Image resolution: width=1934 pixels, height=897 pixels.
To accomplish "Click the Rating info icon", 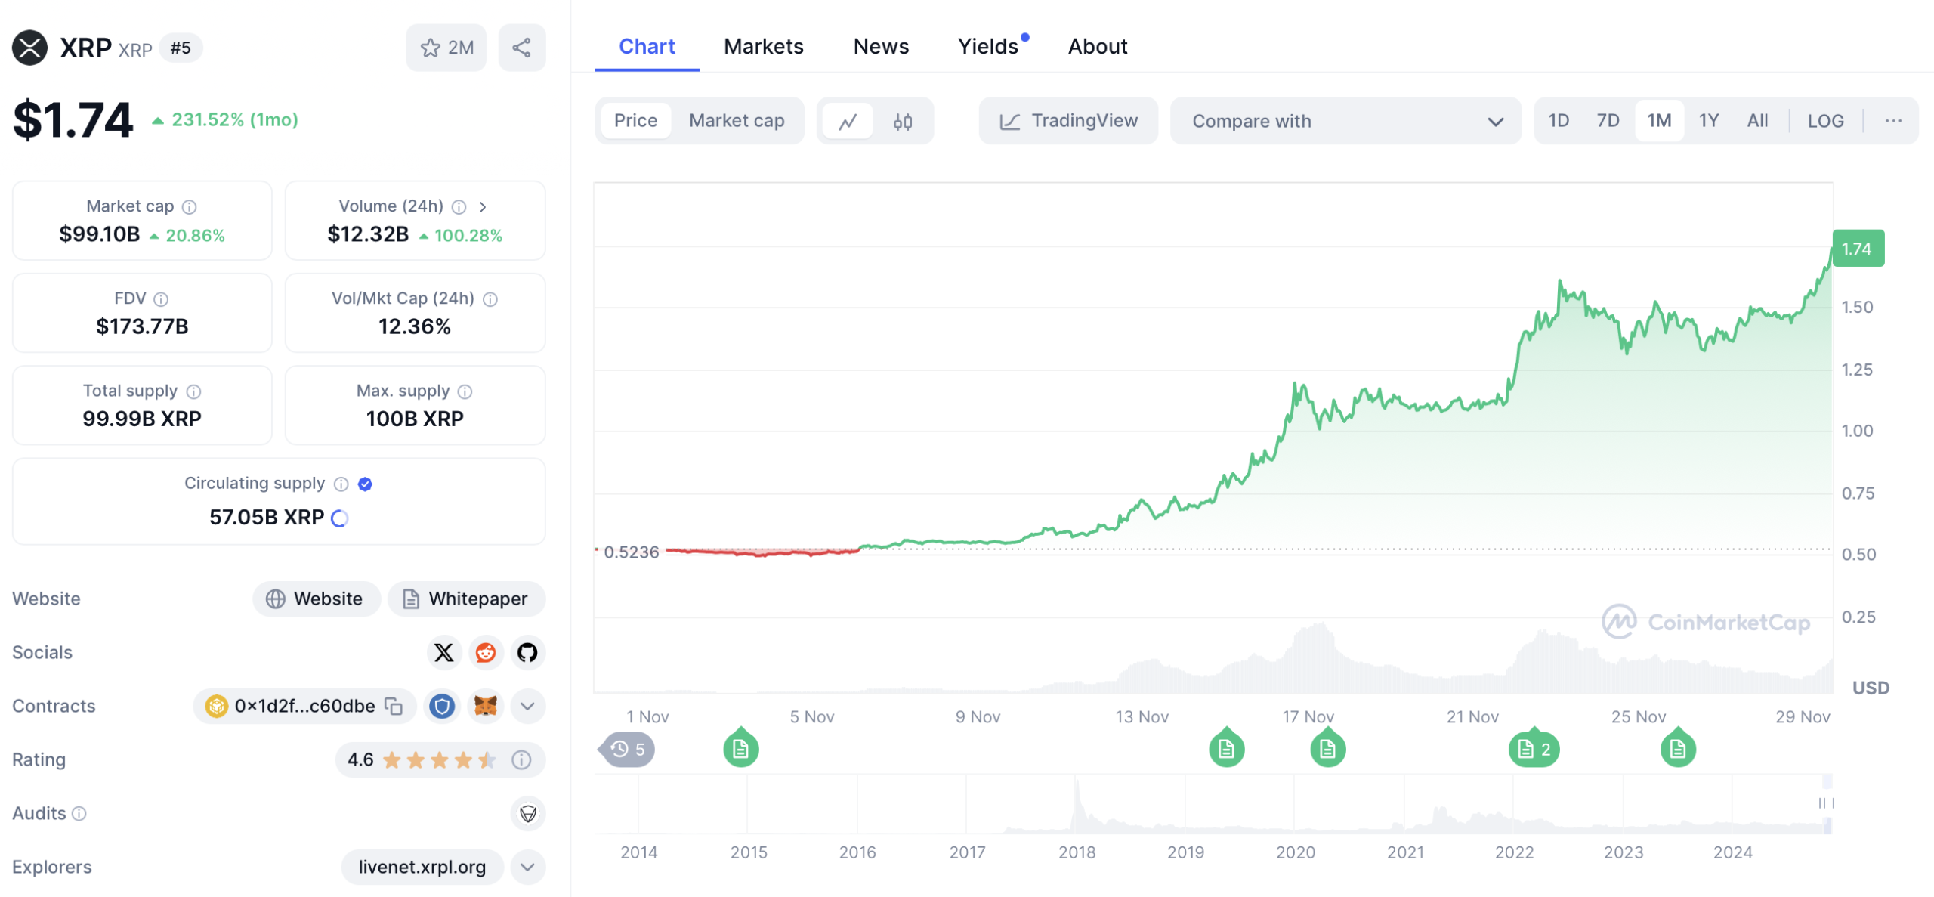I will [521, 759].
